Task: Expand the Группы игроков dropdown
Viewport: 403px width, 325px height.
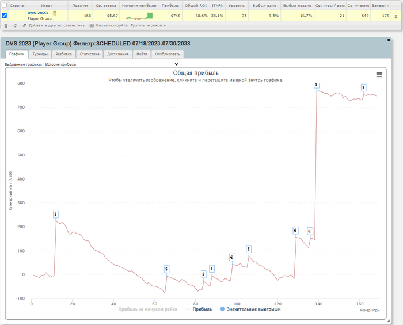Action: (x=149, y=25)
